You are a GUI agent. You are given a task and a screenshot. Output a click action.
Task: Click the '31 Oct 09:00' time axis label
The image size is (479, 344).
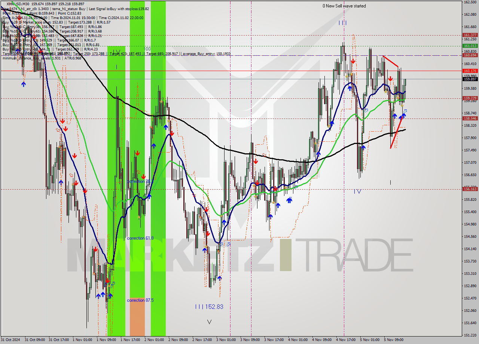[x=34, y=340]
